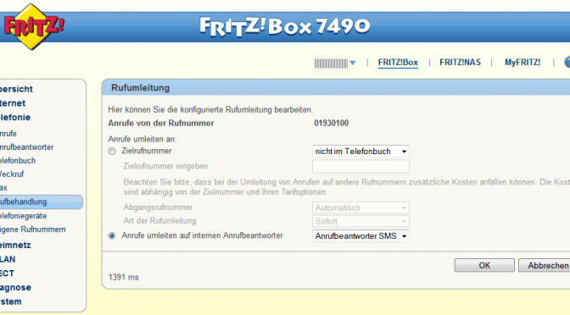The image size is (570, 315).
Task: Open the Eigene Rufnummern submenu entry
Action: click(33, 229)
